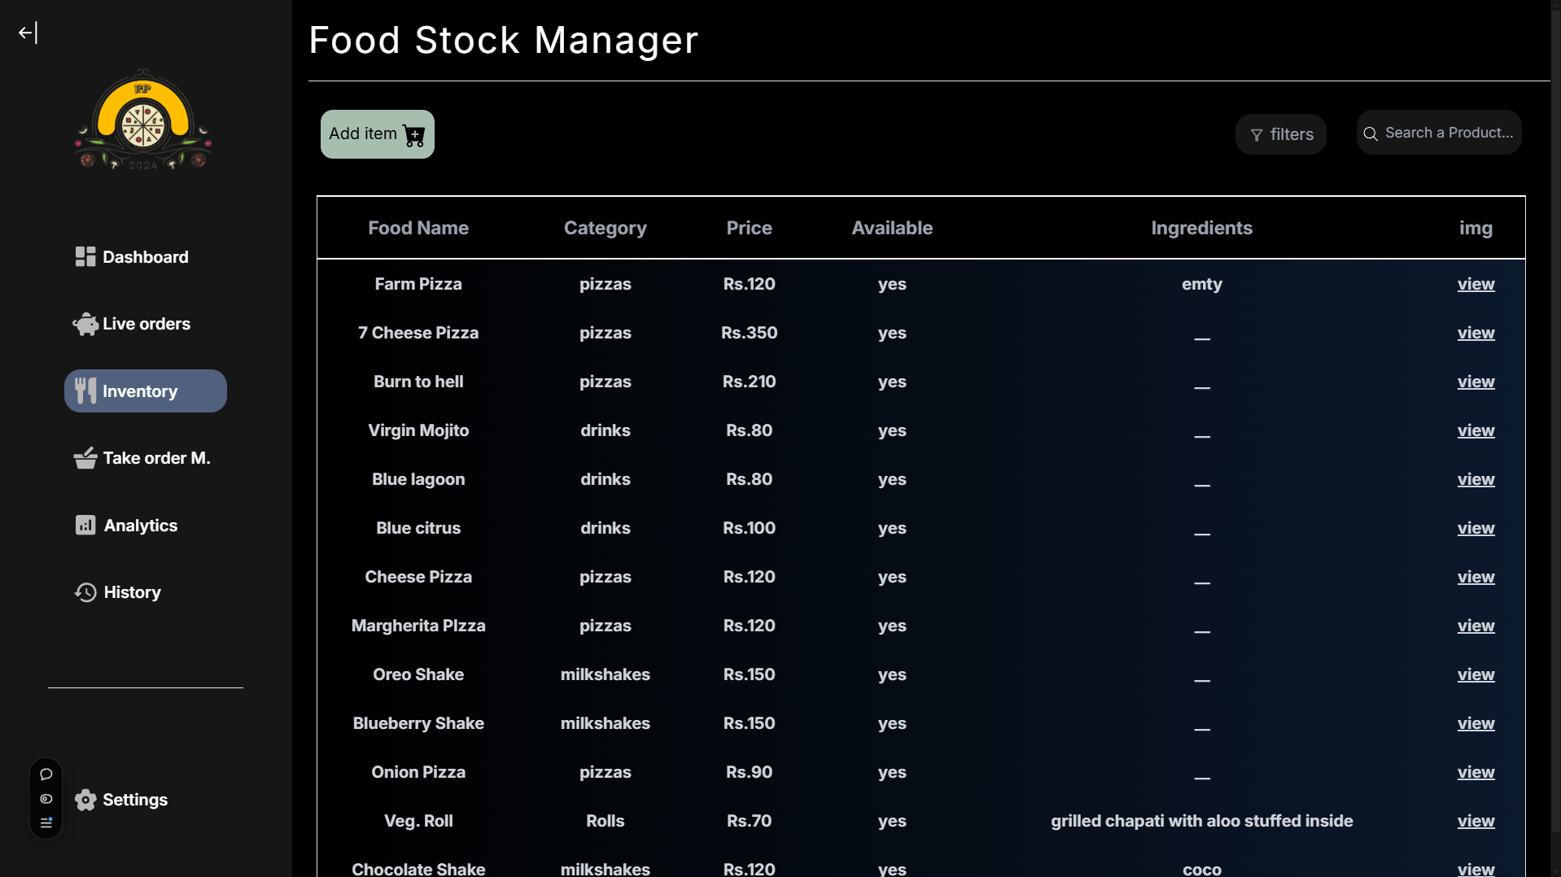Open the History clock icon

(x=85, y=592)
